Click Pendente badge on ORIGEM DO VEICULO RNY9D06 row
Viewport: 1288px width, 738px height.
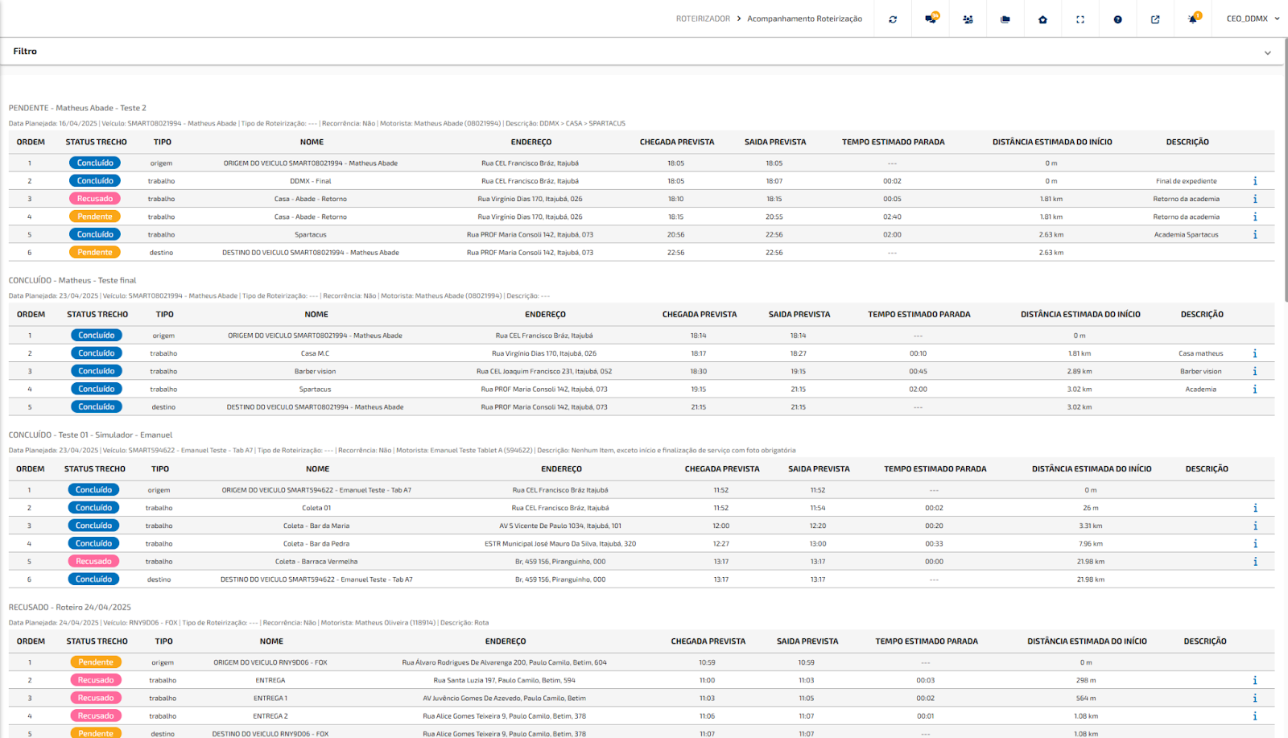pyautogui.click(x=96, y=662)
